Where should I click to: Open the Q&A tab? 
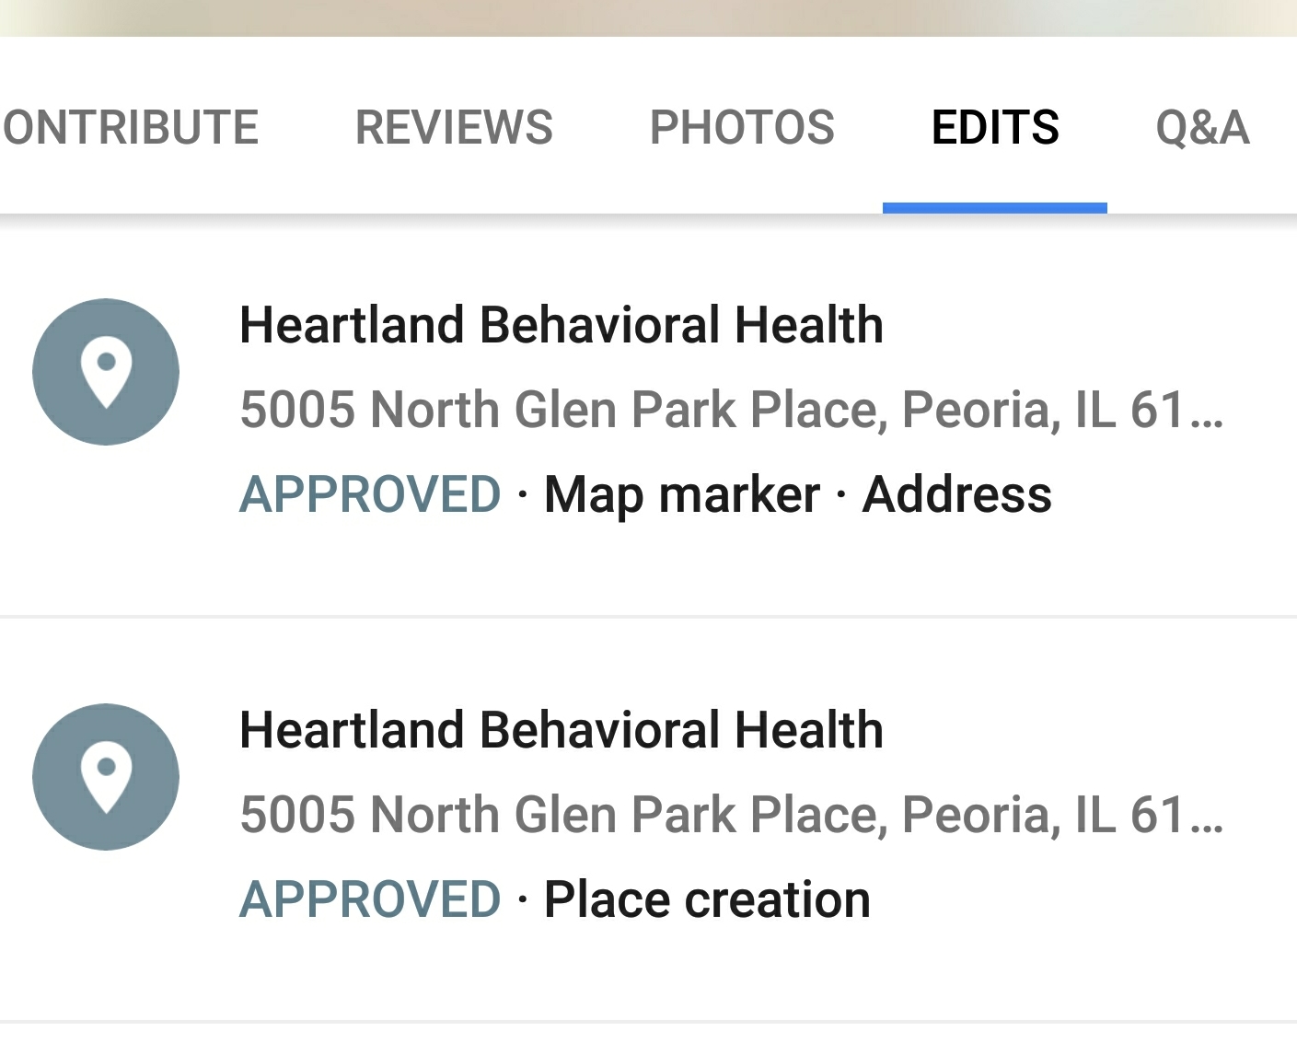point(1201,127)
